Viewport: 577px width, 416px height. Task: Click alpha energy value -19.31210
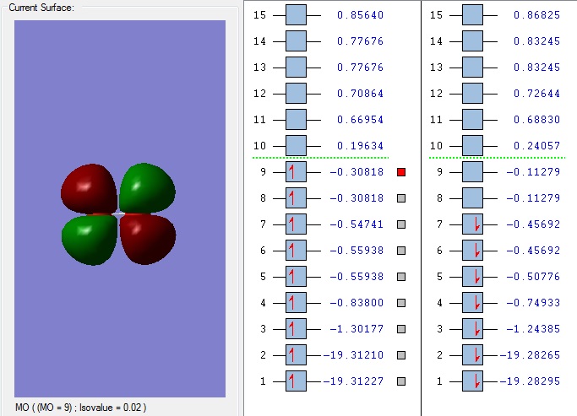coord(353,355)
